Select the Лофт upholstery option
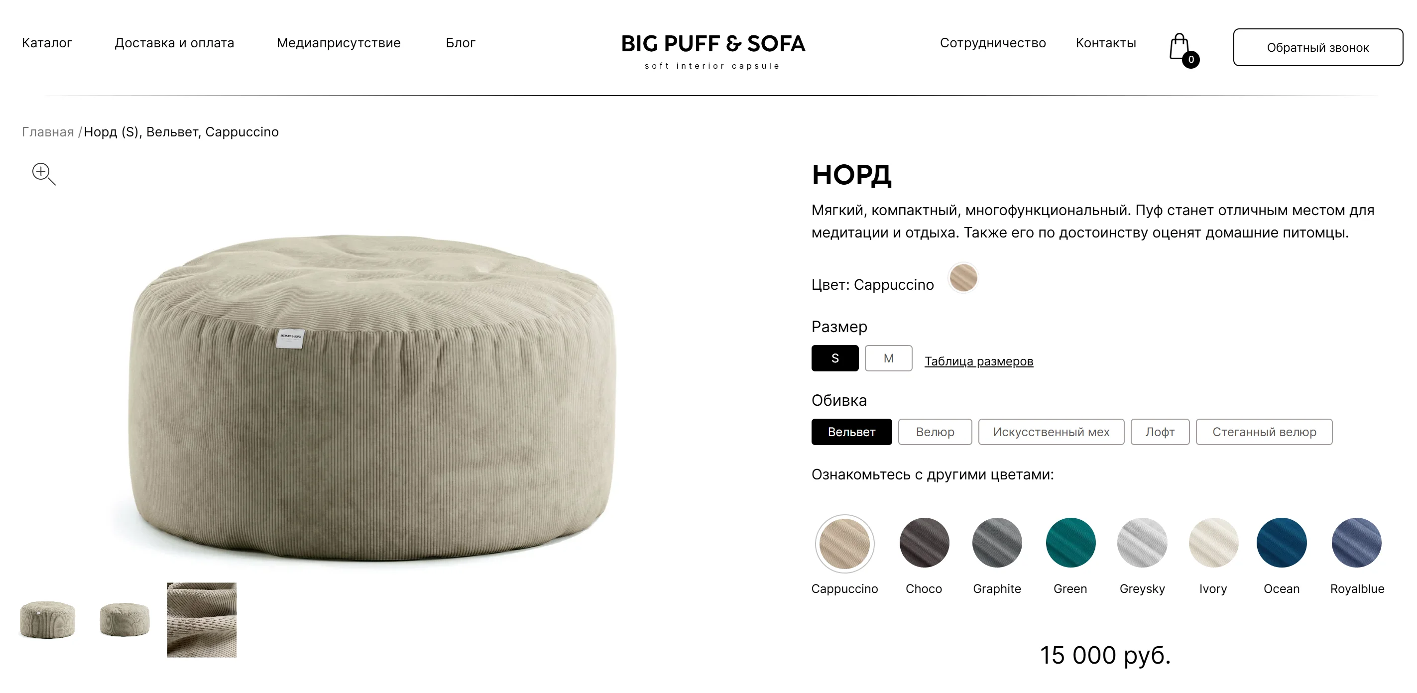This screenshot has height=693, width=1417. pos(1160,432)
